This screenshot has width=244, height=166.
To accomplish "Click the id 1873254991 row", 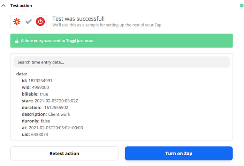I will pyautogui.click(x=37, y=81).
